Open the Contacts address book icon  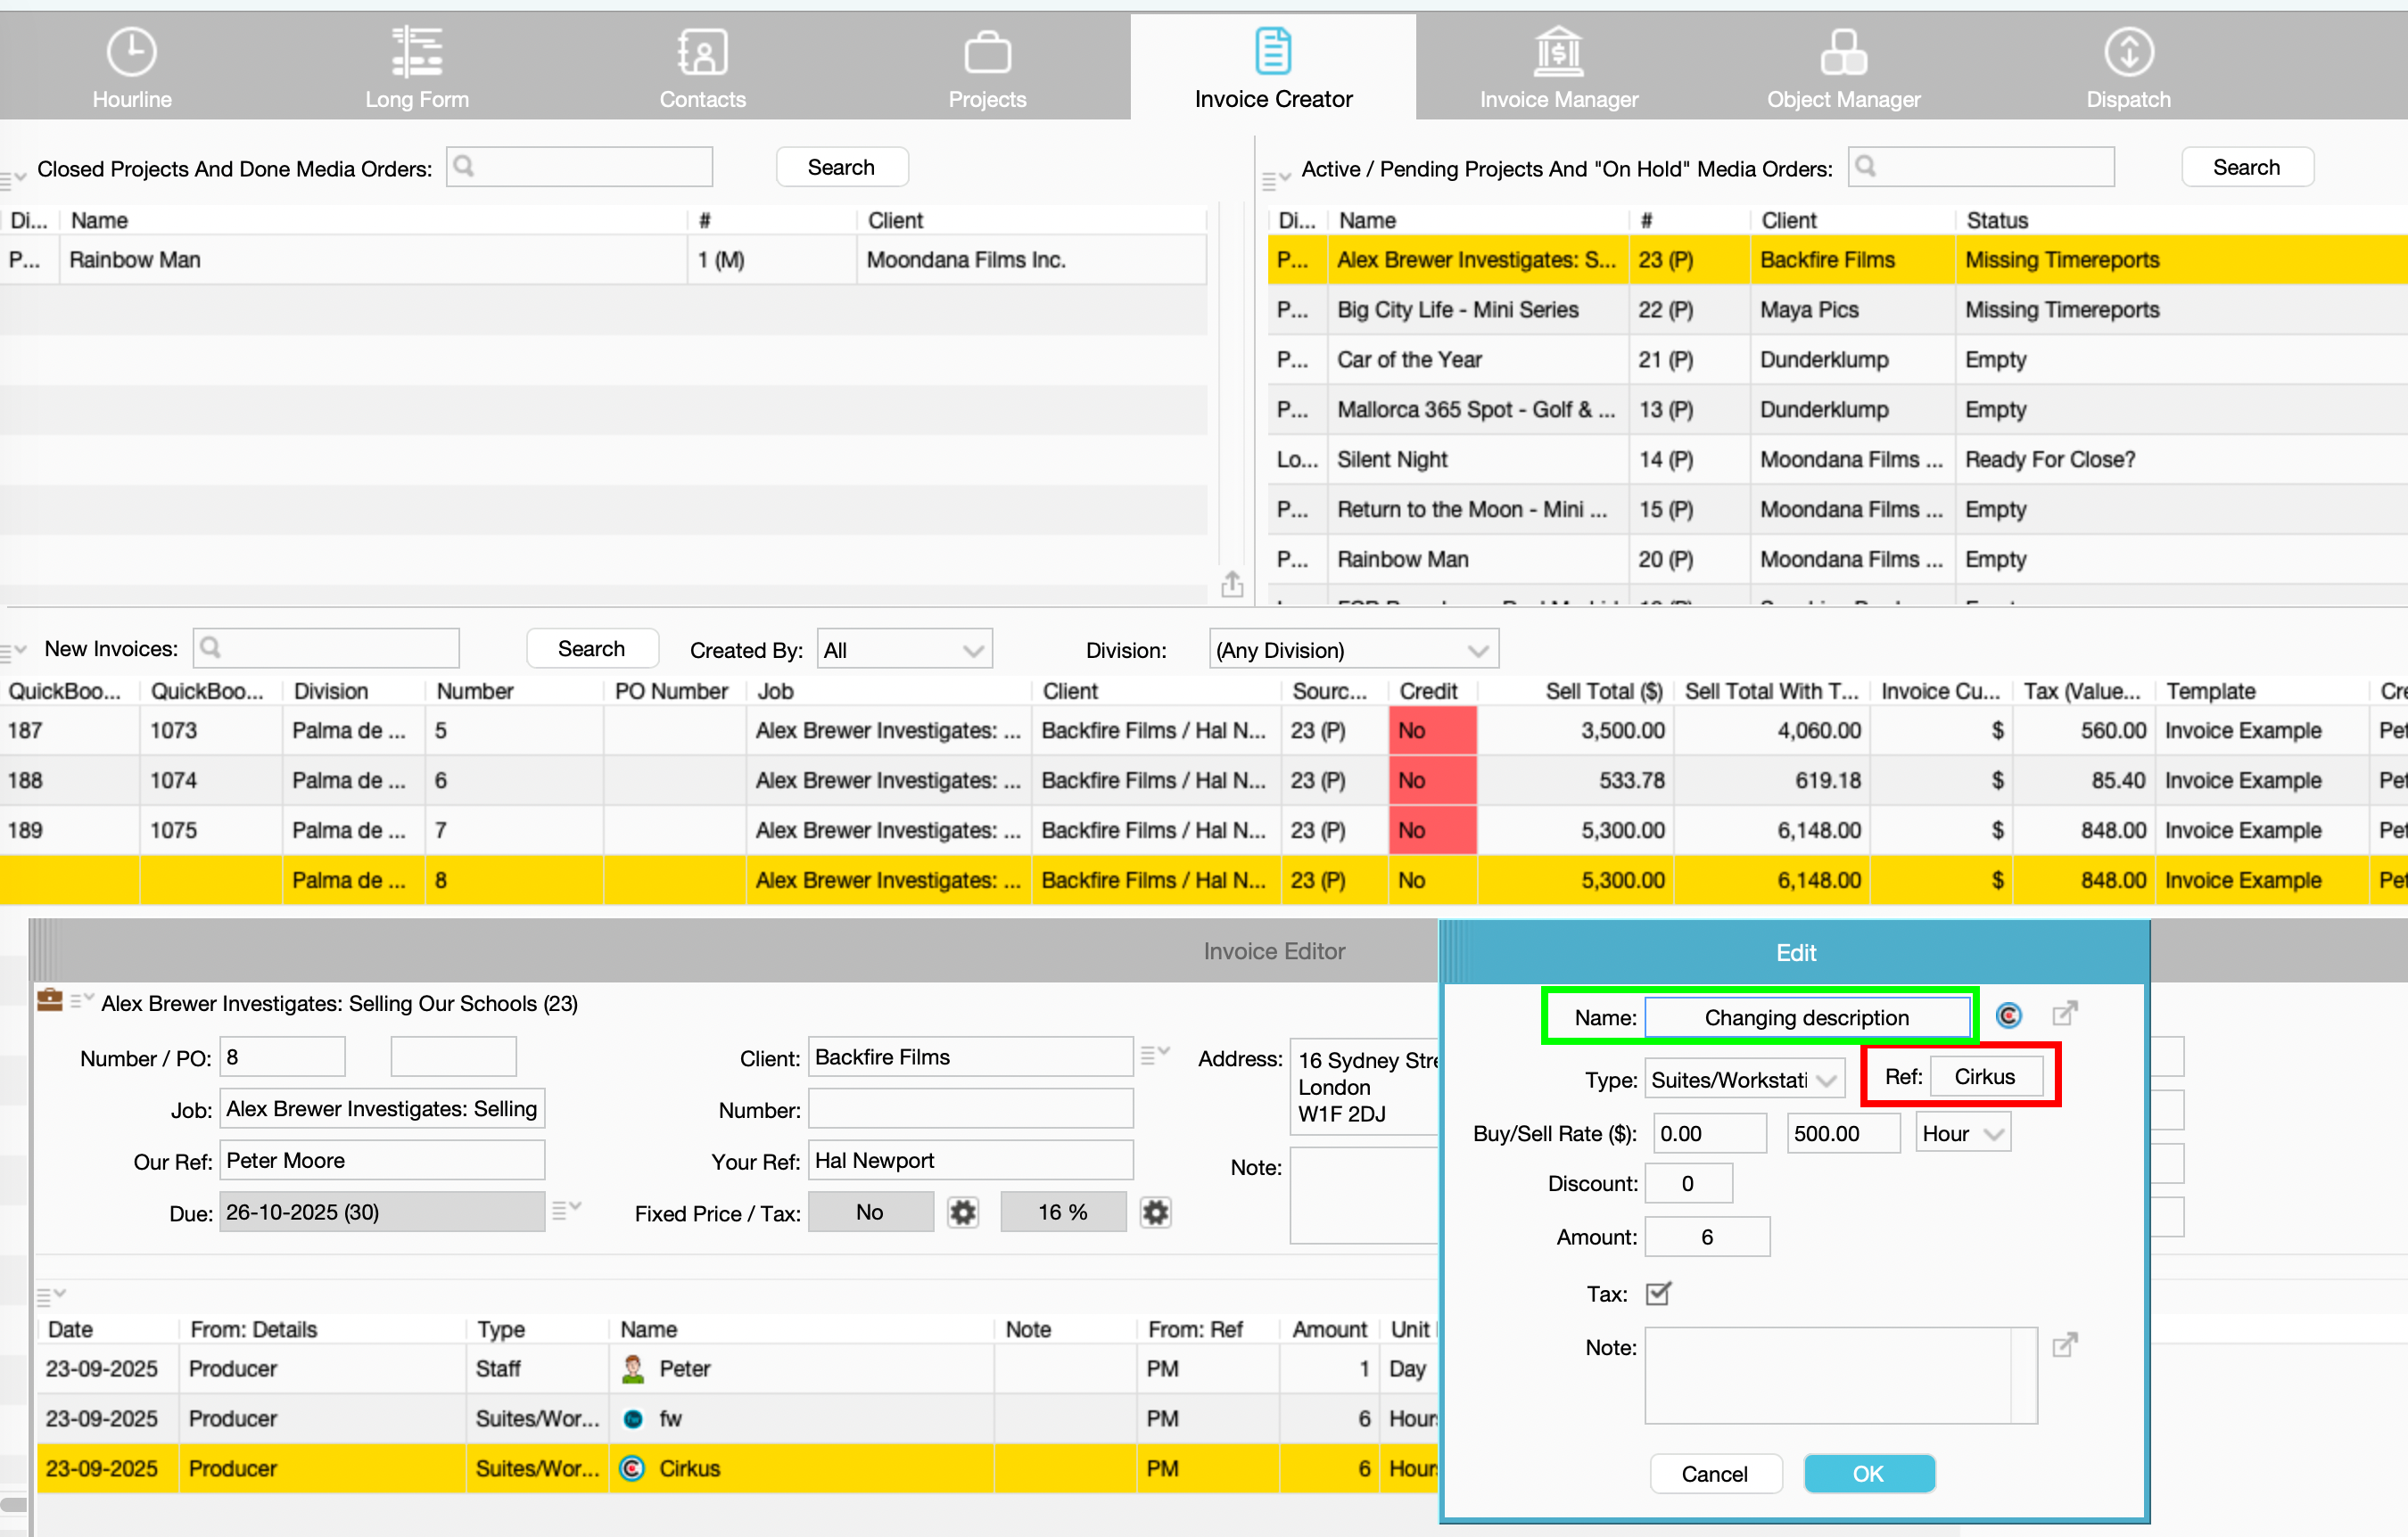[702, 52]
